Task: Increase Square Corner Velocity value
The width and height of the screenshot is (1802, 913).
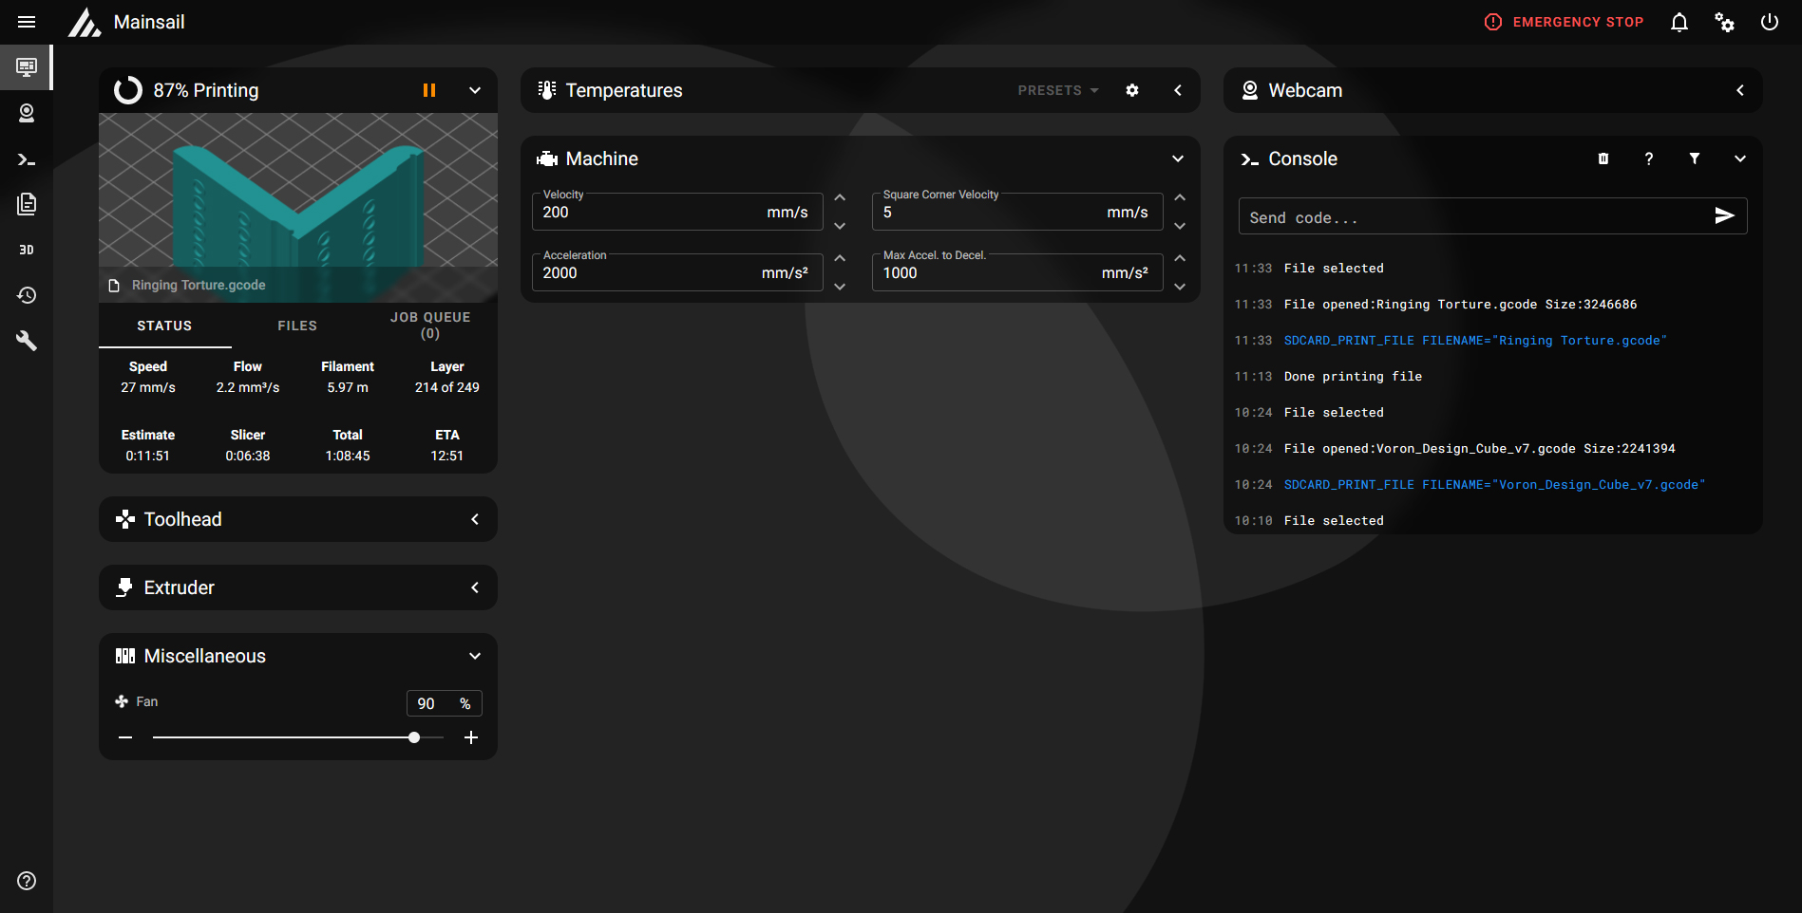Action: 1180,197
